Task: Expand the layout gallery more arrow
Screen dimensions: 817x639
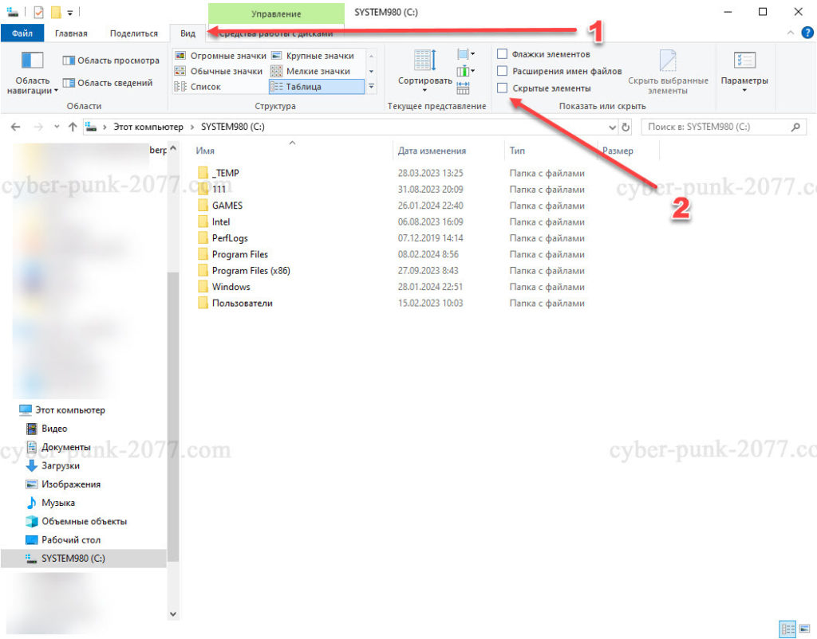Action: click(x=371, y=87)
